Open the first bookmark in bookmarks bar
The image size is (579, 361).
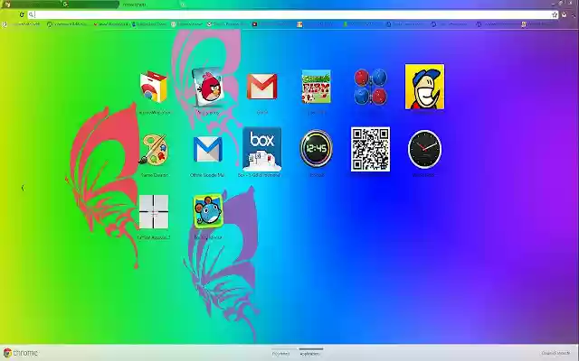pyautogui.click(x=22, y=24)
